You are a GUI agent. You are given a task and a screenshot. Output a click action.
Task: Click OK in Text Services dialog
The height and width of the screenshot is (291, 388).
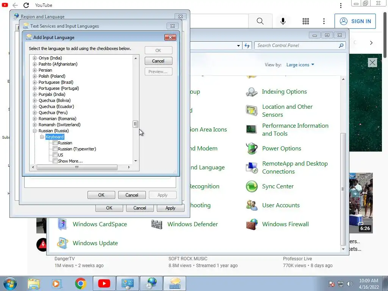tap(101, 195)
